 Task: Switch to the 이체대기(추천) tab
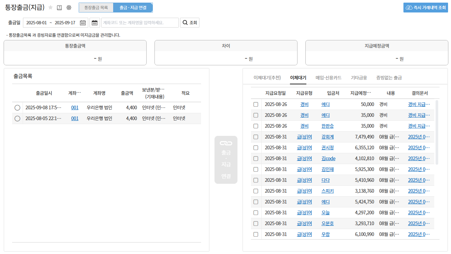(x=267, y=78)
